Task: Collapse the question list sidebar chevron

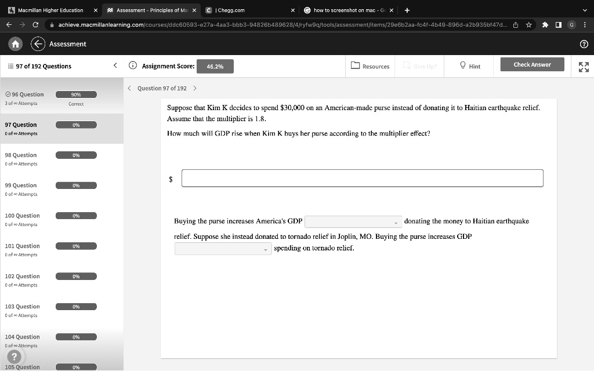Action: 115,66
